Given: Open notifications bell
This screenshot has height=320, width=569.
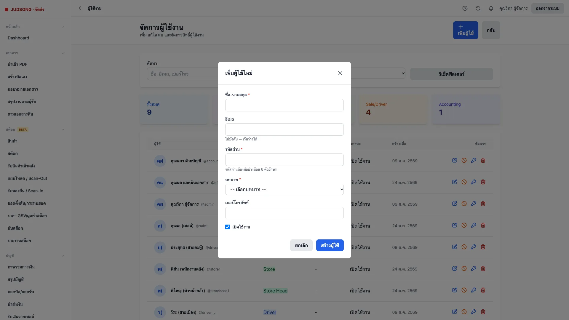Looking at the screenshot, I should coord(491,8).
